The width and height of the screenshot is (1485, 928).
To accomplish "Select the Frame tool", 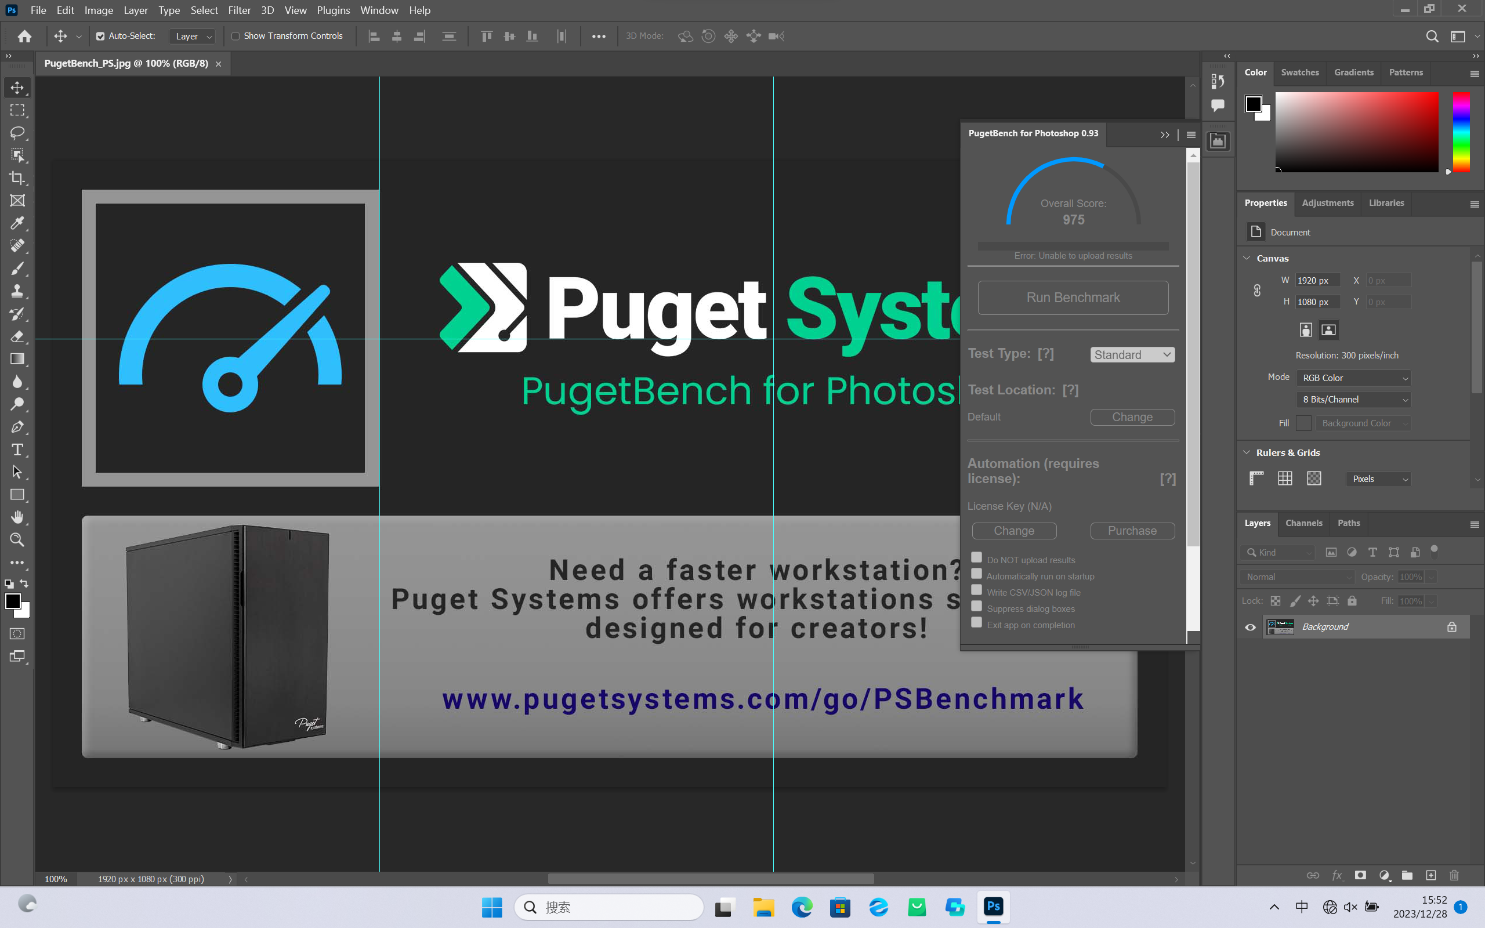I will click(x=17, y=201).
